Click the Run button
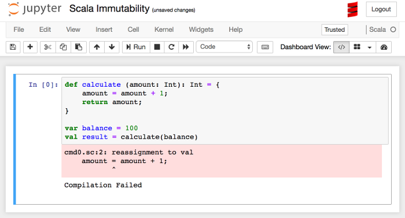The height and width of the screenshot is (218, 405). point(136,47)
